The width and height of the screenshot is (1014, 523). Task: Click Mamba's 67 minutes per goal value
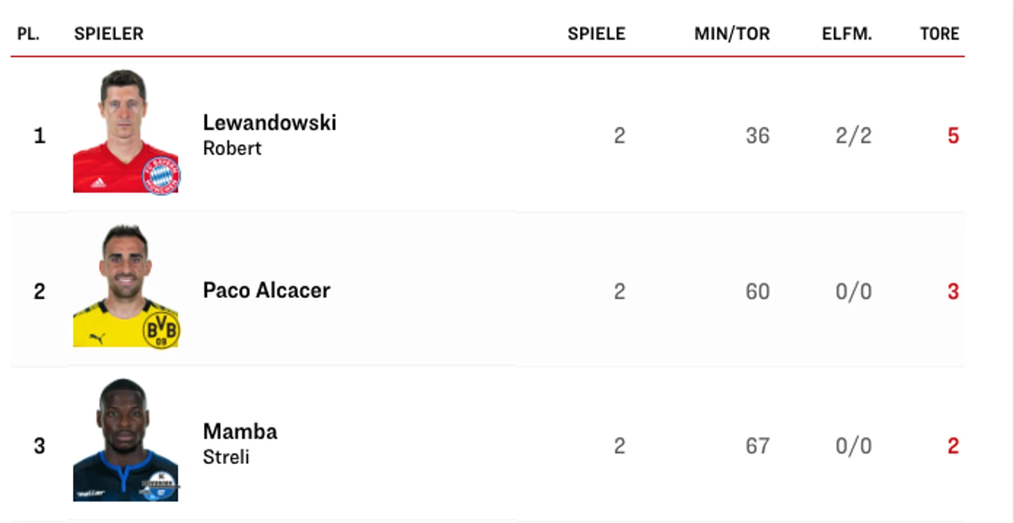[x=758, y=445]
